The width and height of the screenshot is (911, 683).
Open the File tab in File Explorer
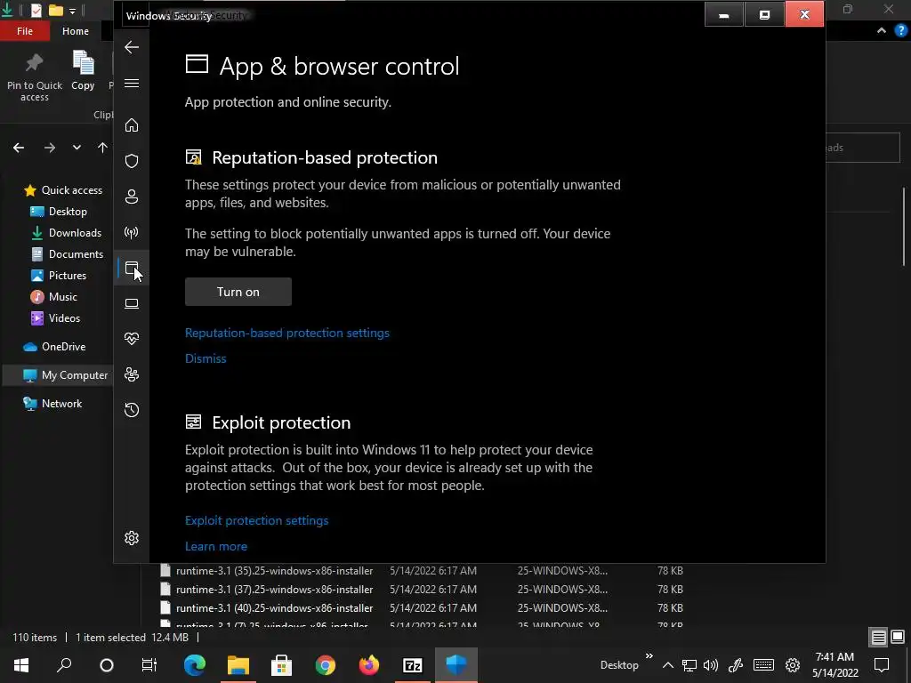coord(24,31)
